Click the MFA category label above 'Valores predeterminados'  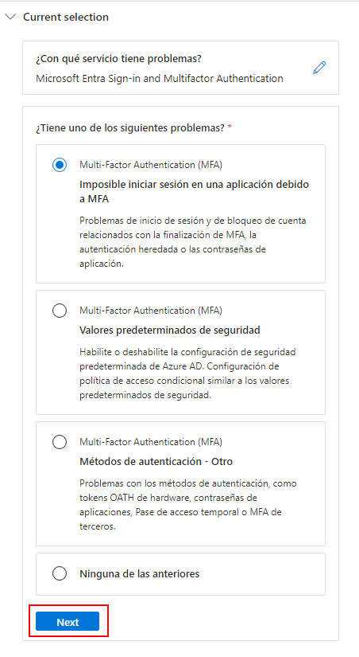151,311
